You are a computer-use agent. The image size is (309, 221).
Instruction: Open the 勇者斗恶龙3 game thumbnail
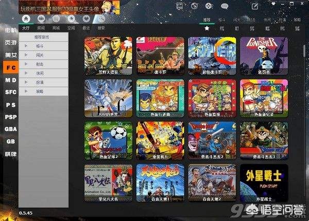point(264,140)
